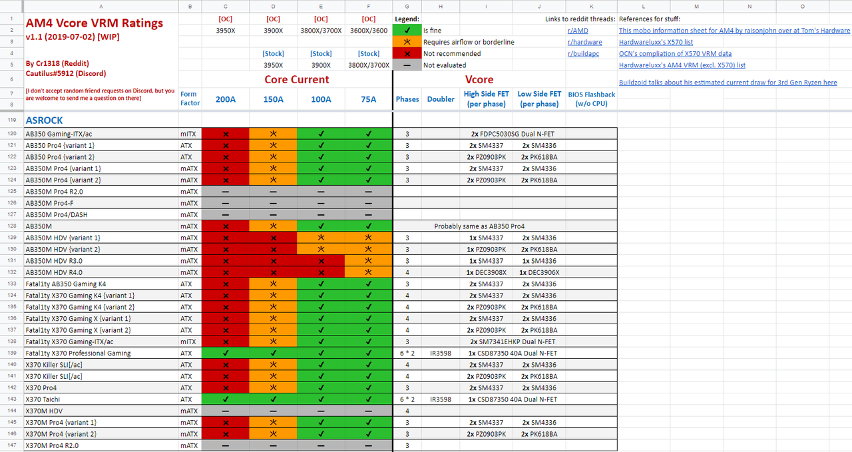
Task: Open Hardwareluxx's AM4 VRM excl. X570 list
Action: tap(682, 65)
